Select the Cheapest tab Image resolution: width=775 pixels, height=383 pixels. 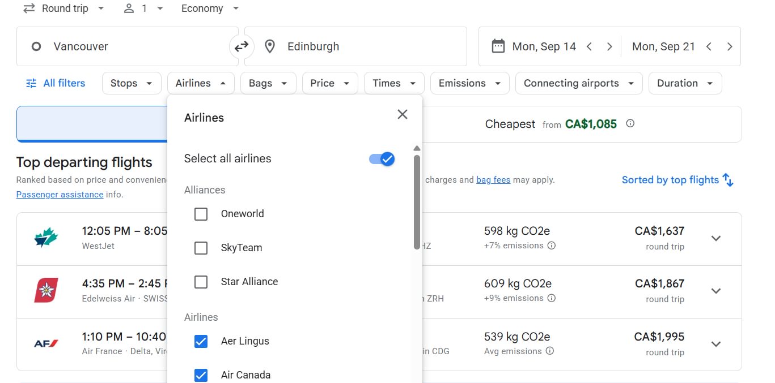click(x=582, y=124)
